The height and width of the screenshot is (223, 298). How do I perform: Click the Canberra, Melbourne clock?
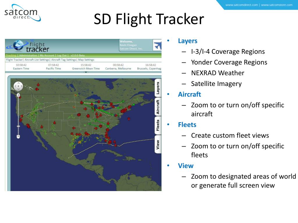(x=118, y=67)
